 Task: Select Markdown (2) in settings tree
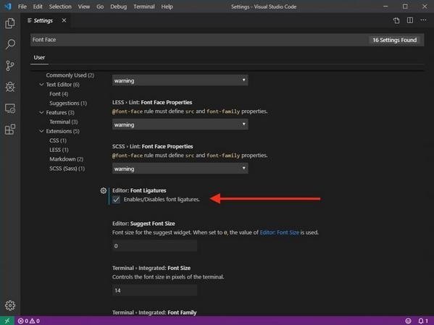[x=66, y=159]
